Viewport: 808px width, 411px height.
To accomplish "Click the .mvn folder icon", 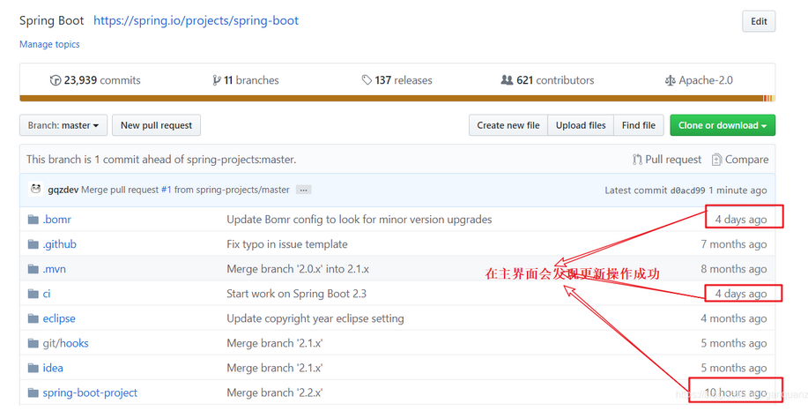I will (x=33, y=269).
